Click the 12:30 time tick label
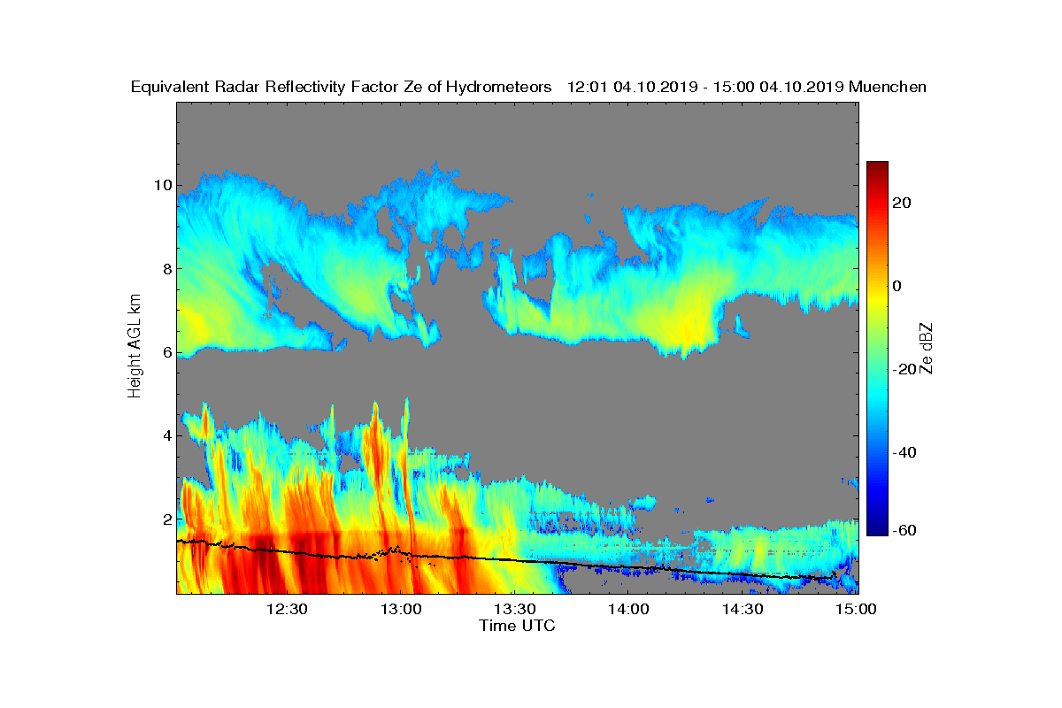 point(287,609)
